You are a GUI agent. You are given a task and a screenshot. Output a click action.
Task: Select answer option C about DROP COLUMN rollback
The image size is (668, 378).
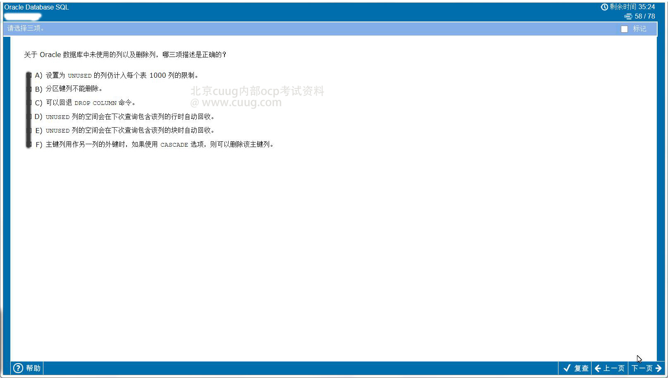click(29, 102)
